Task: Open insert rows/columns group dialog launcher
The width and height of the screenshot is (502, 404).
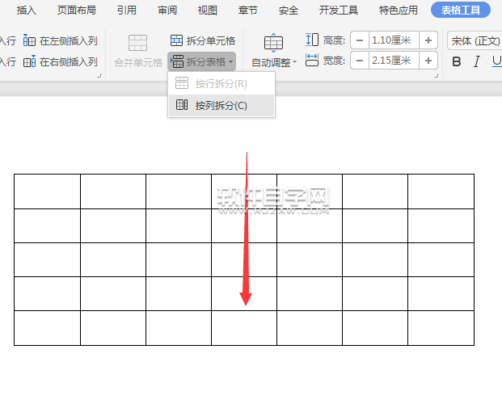Action: coord(99,76)
